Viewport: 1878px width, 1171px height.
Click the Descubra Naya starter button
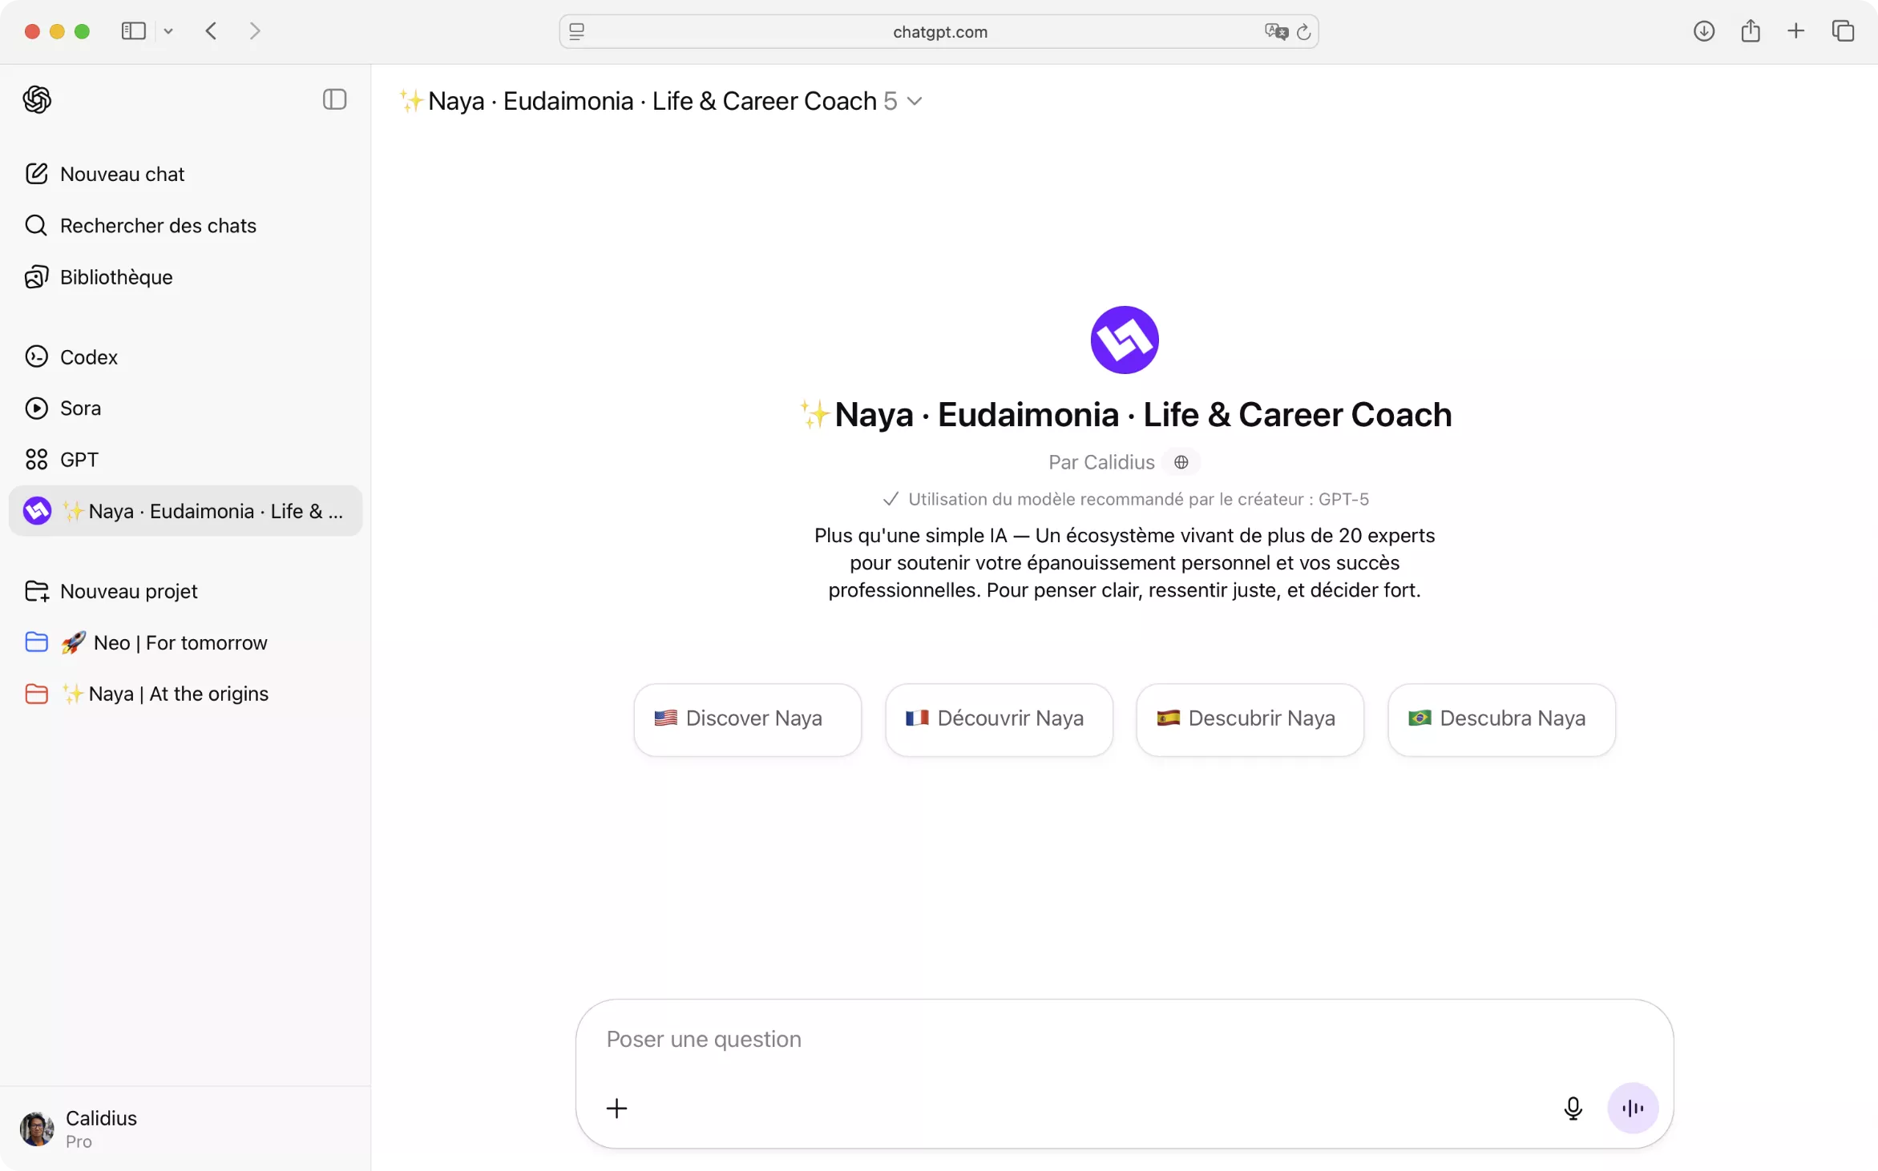point(1500,718)
